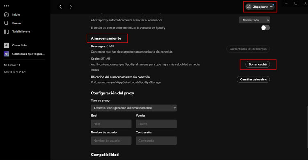Toggle close button minimizes Spotify switch

(265, 27)
